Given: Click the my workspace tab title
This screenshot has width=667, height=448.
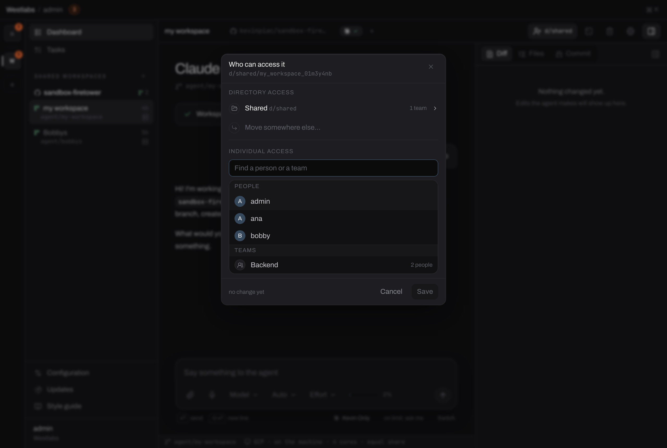Looking at the screenshot, I should [187, 31].
